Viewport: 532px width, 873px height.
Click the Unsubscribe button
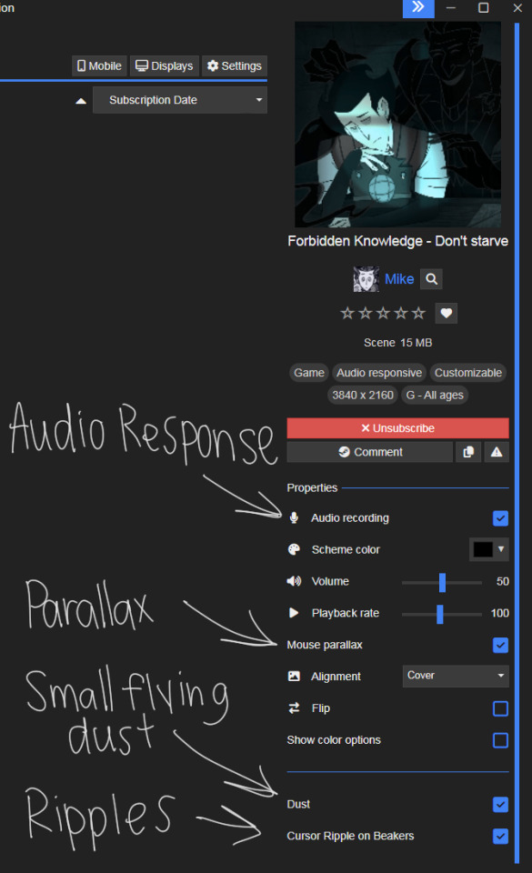(398, 428)
